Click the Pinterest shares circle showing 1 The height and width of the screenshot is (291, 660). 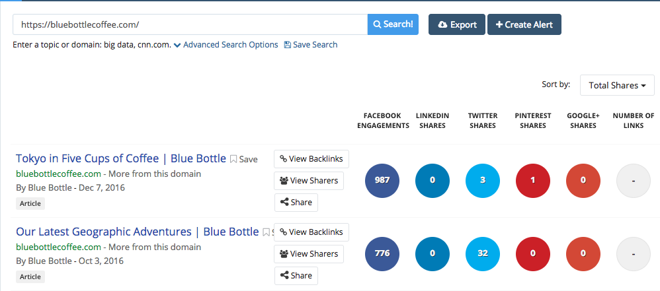click(x=533, y=181)
